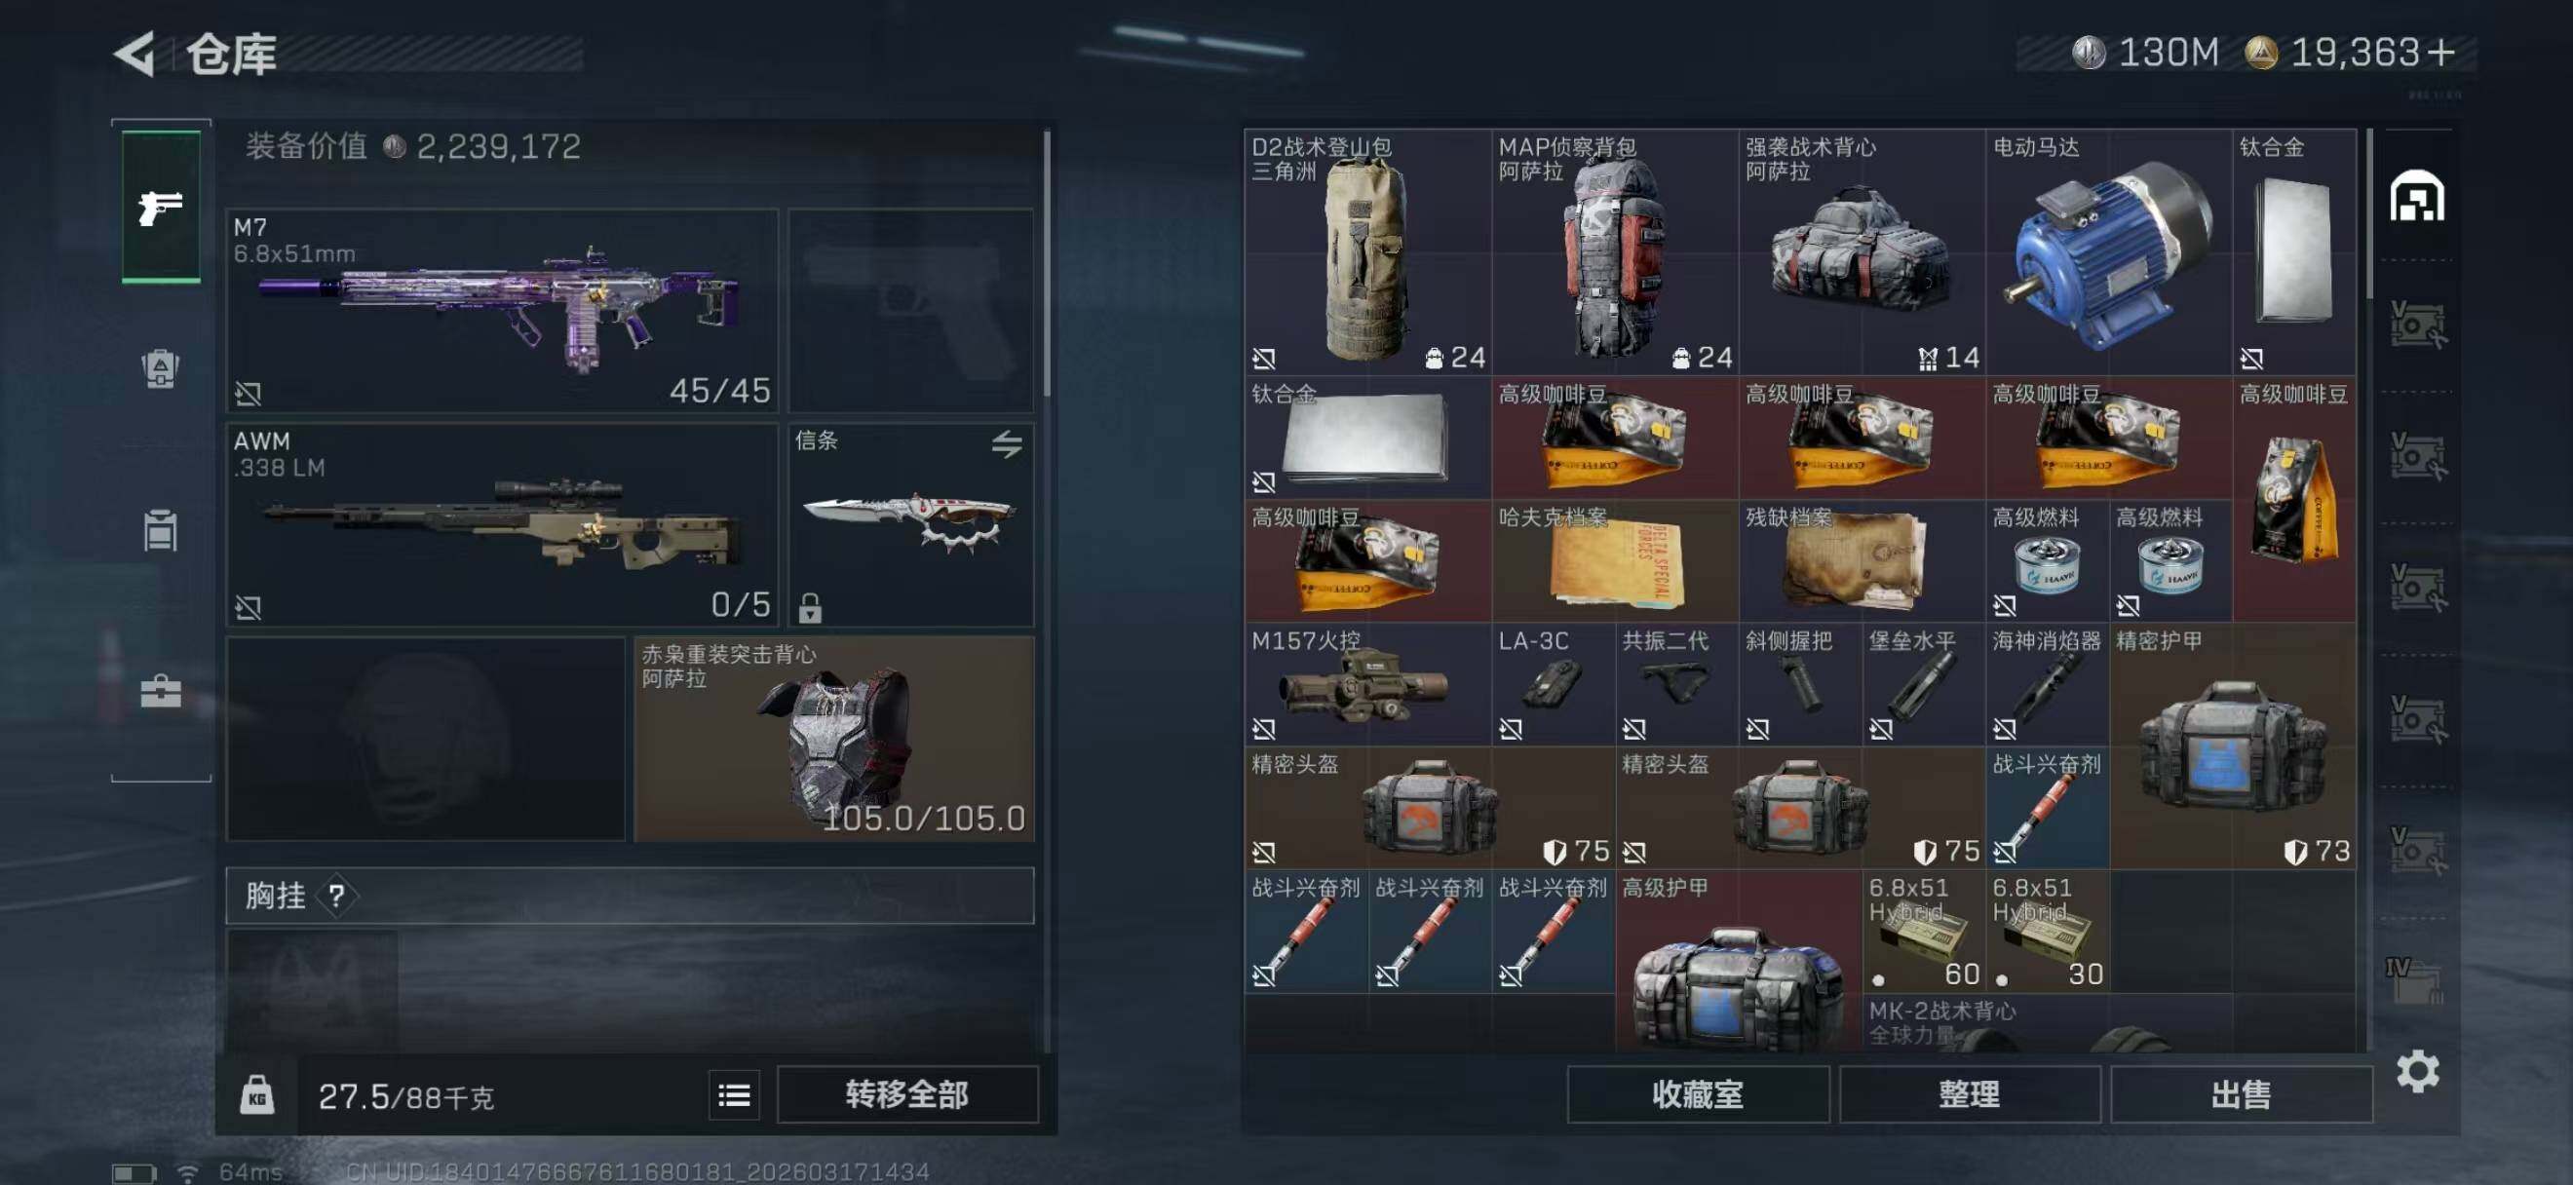The height and width of the screenshot is (1185, 2573).
Task: Click the 出售 sell button
Action: [2241, 1094]
